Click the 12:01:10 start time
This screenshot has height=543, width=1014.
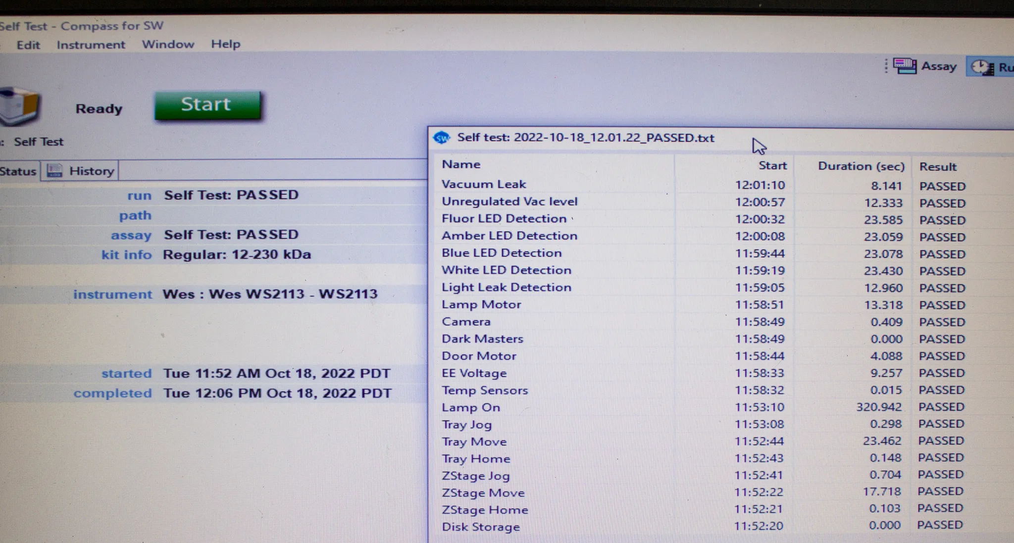(x=760, y=185)
